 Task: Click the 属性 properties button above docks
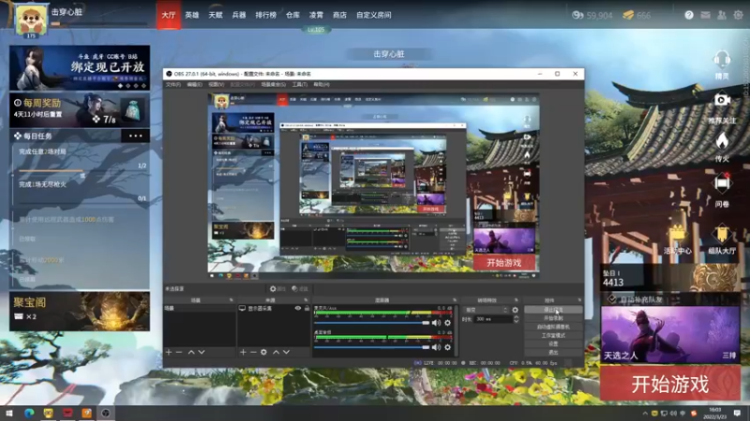click(x=277, y=289)
